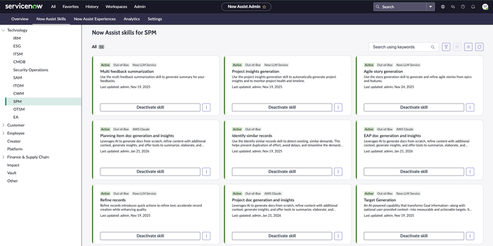Refresh the skills list with the reload icon
This screenshot has width=493, height=246.
(479, 47)
